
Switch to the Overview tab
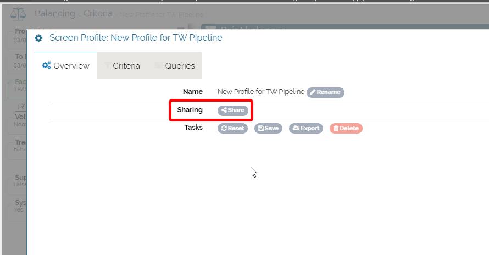tap(65, 66)
